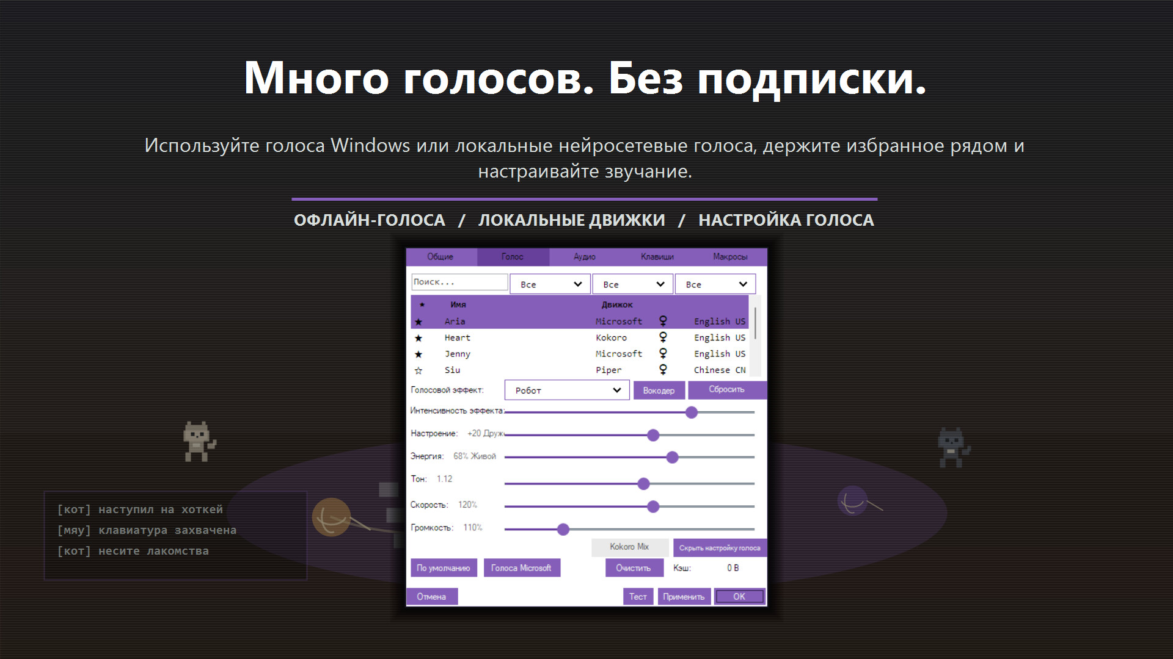Sort voices by 'Движок' column header
Image resolution: width=1173 pixels, height=659 pixels.
click(617, 304)
